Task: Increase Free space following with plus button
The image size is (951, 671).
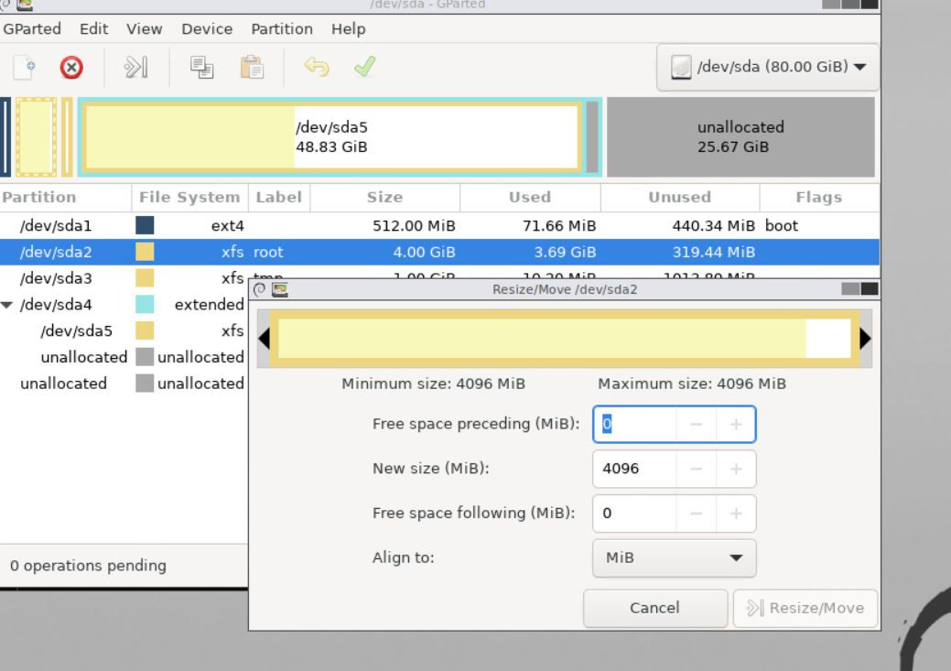Action: coord(736,514)
